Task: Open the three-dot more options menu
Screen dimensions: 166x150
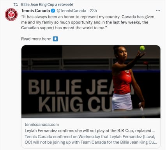Action: coord(158,11)
